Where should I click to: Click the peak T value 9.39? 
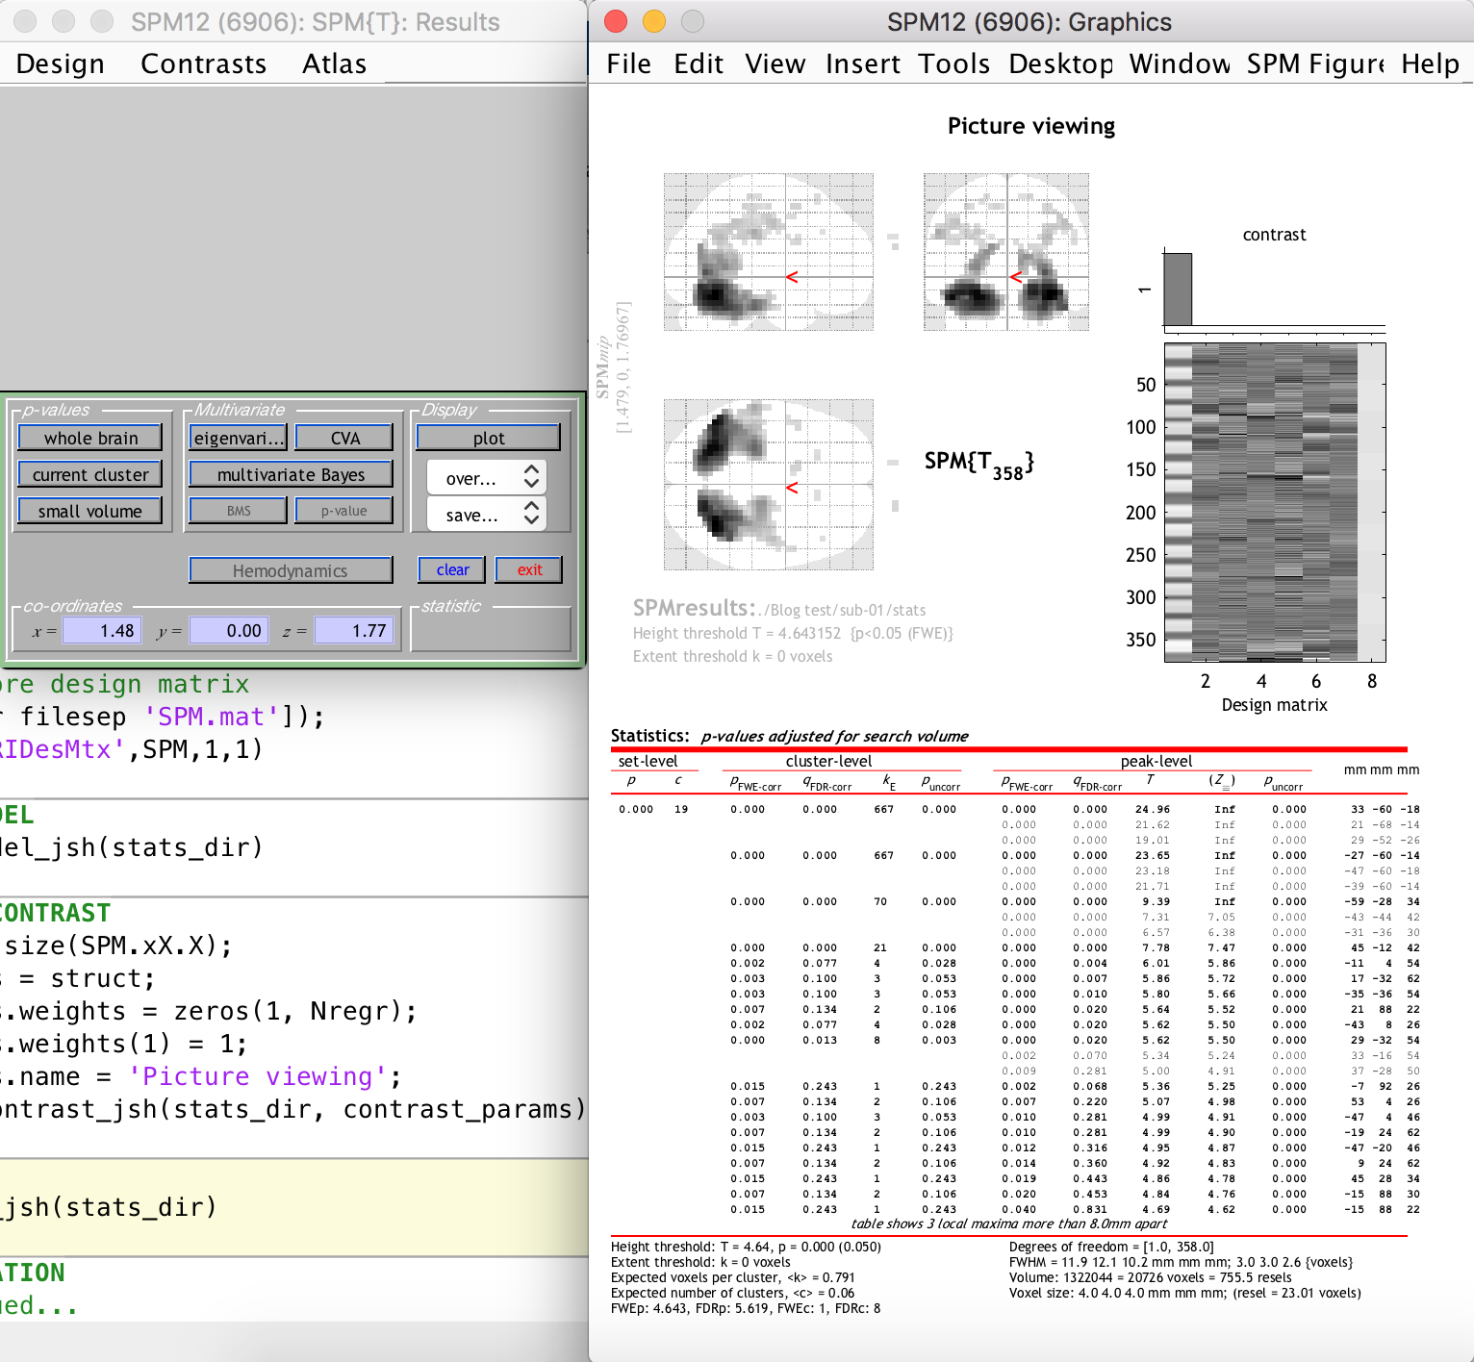[1156, 901]
